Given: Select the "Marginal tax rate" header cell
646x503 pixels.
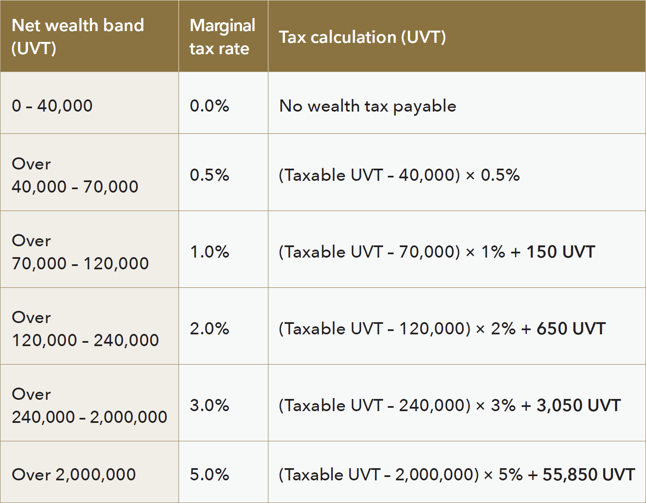Looking at the screenshot, I should tap(222, 37).
